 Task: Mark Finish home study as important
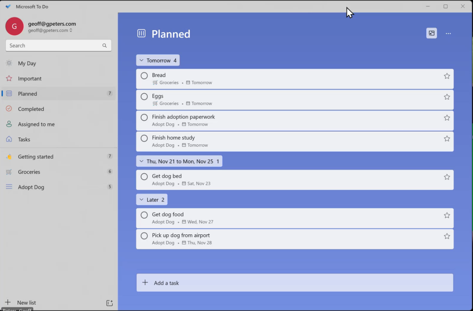coord(447,139)
